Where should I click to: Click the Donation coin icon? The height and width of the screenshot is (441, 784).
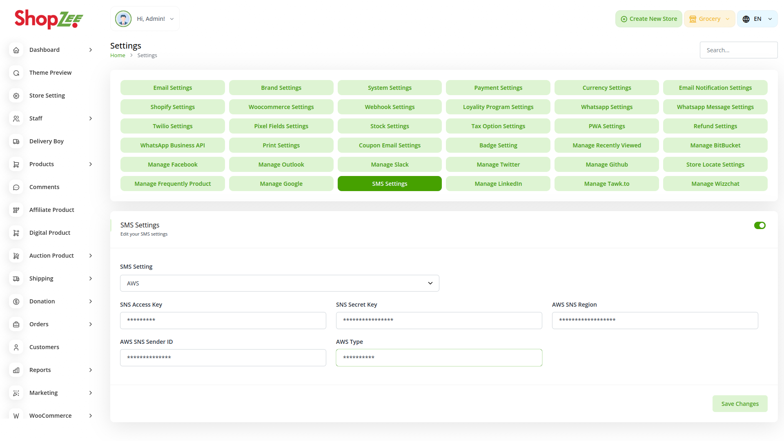[16, 301]
